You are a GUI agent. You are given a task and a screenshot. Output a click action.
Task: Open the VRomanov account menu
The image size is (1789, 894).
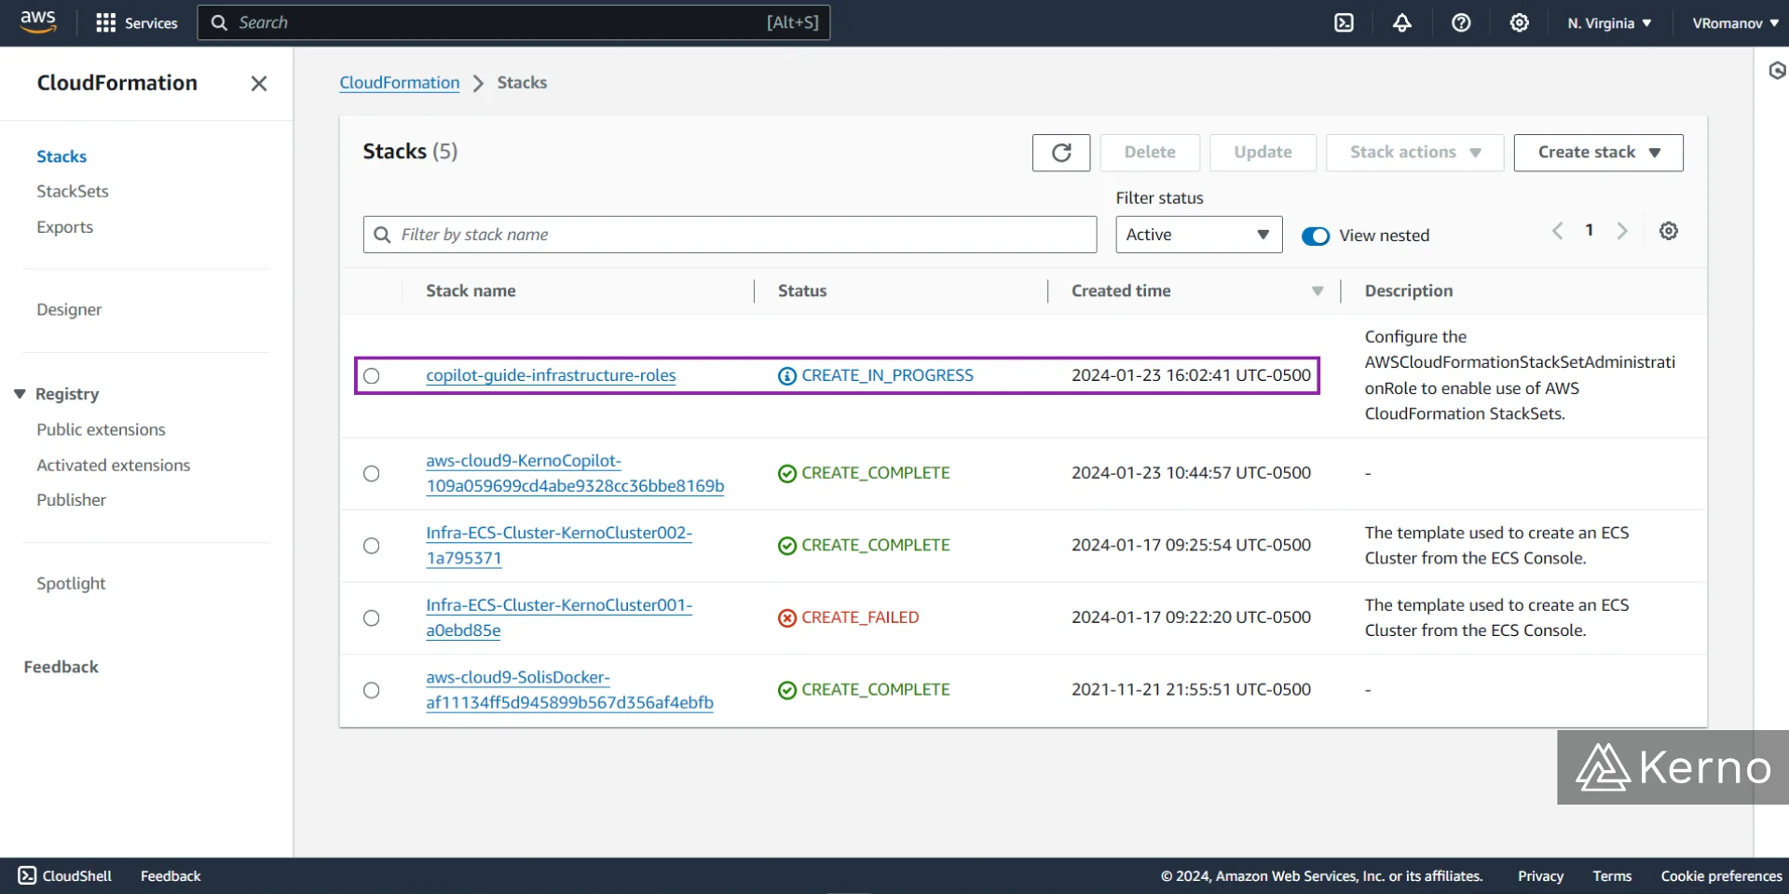pos(1735,23)
